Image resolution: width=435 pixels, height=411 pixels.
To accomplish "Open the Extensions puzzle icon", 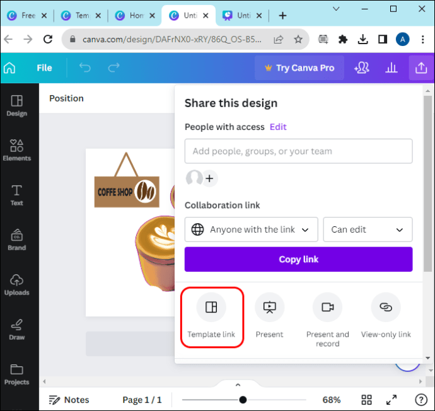I will point(343,39).
